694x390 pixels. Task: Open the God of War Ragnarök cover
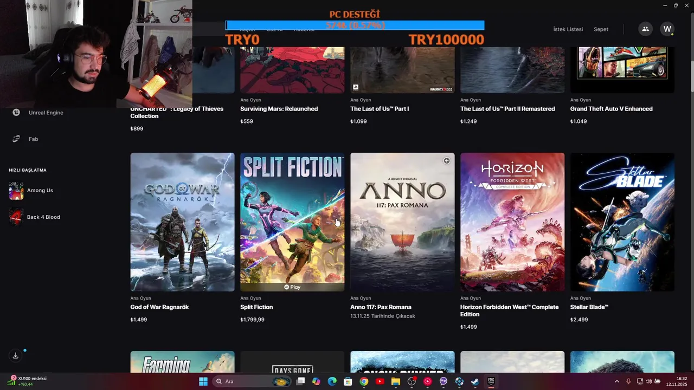(x=182, y=222)
